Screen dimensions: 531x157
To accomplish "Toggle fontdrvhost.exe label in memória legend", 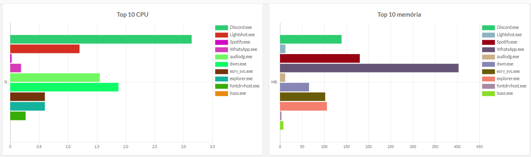I will 511,86.
